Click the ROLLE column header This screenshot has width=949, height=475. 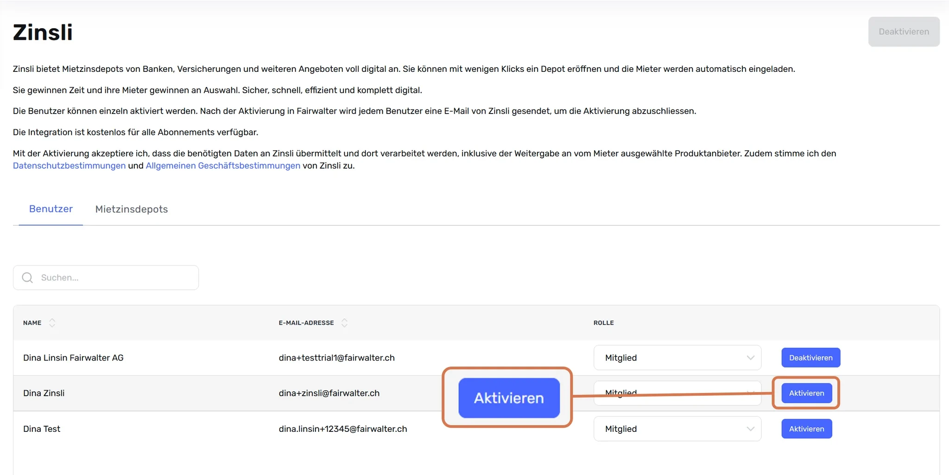pos(603,323)
